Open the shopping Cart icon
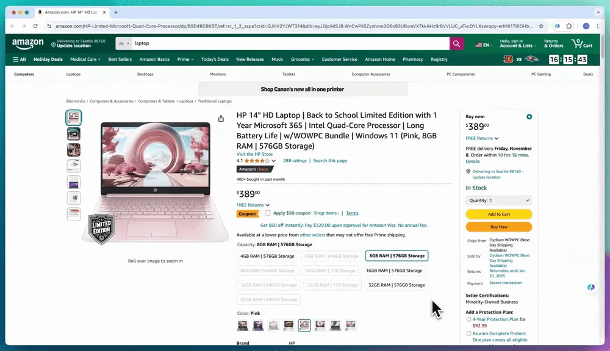 coord(581,43)
